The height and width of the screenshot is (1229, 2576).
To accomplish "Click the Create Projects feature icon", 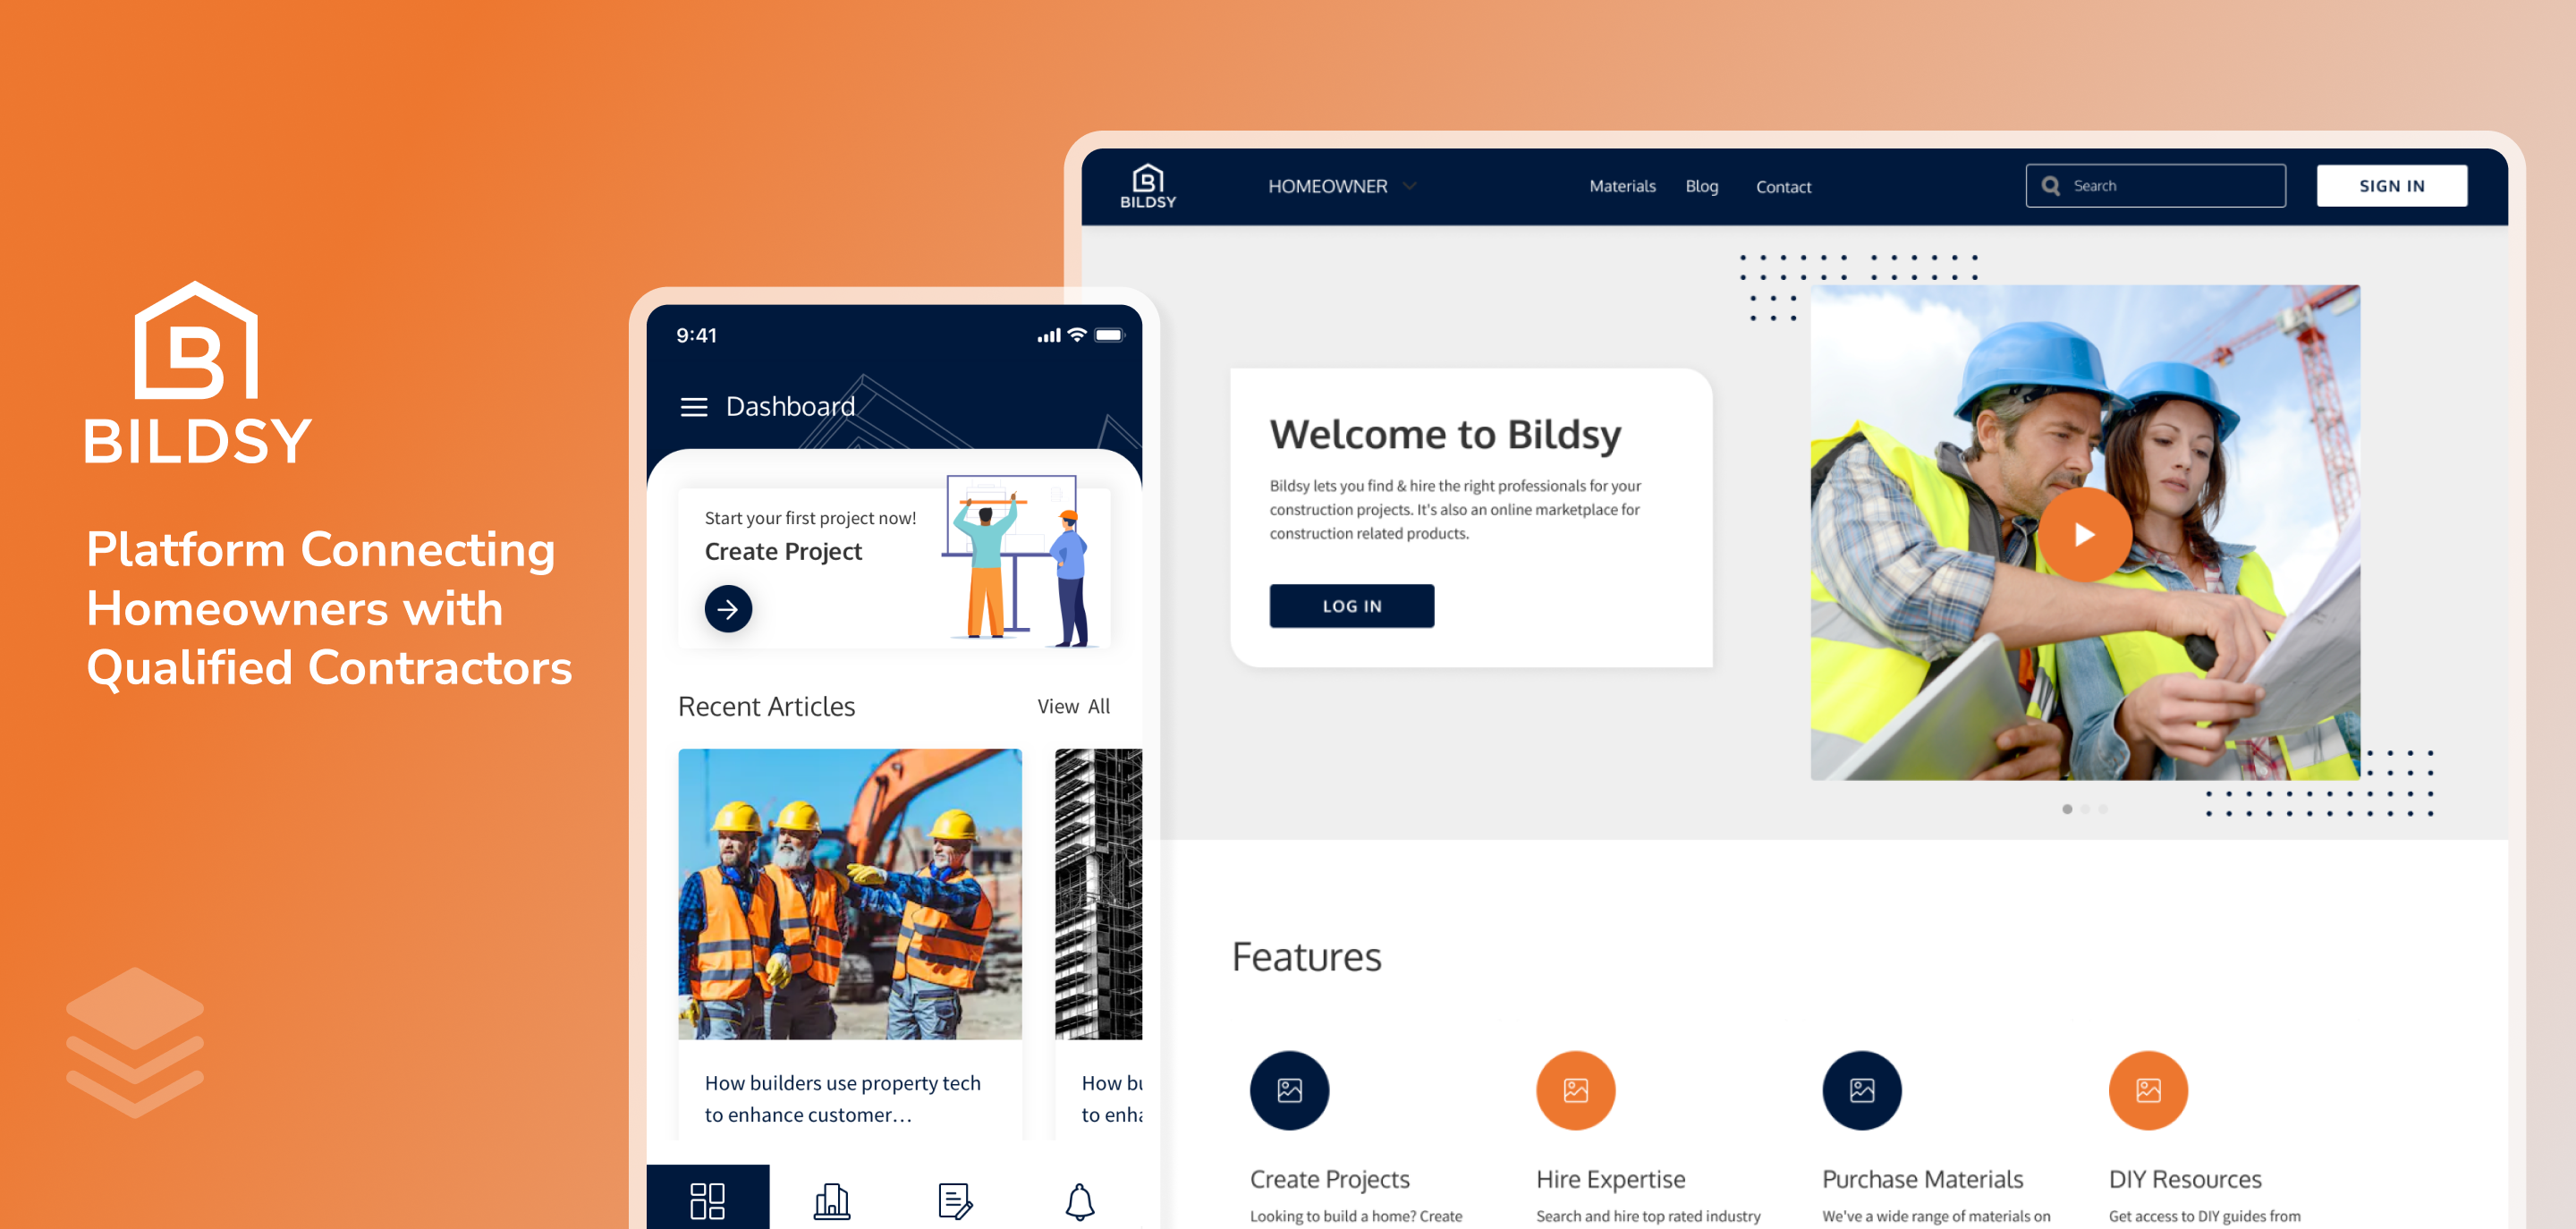I will coord(1289,1090).
